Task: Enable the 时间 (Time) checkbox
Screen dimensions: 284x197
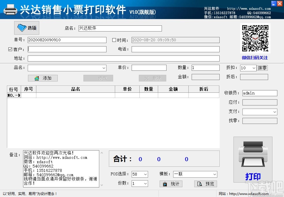Action: click(x=114, y=40)
